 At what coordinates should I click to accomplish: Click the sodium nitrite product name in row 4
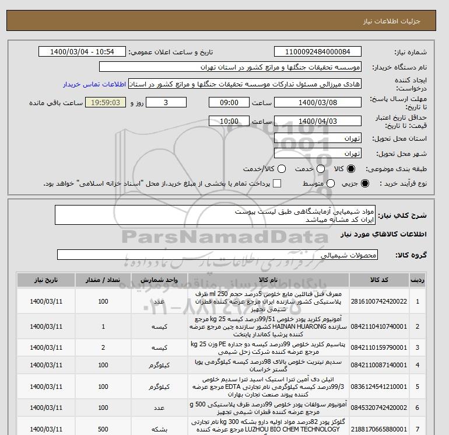click(268, 366)
